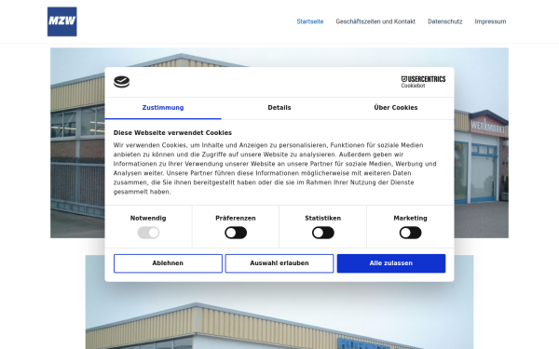Open the Usercentrics Cookiebot branding link
This screenshot has width=559, height=349.
[x=423, y=82]
